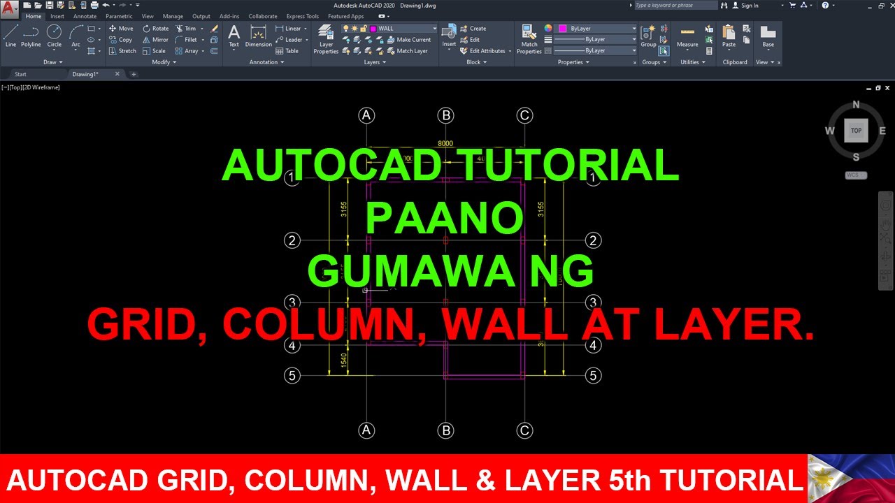Toggle Group Selection on/off in Groups panel

[x=664, y=51]
